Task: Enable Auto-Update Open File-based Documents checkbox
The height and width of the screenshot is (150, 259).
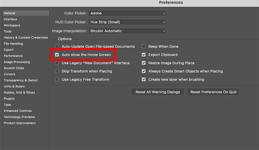Action: tap(57, 46)
